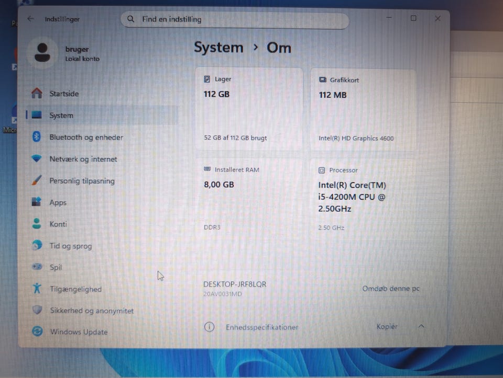
Task: Click 'Omdøb denne pc' button
Action: 391,289
